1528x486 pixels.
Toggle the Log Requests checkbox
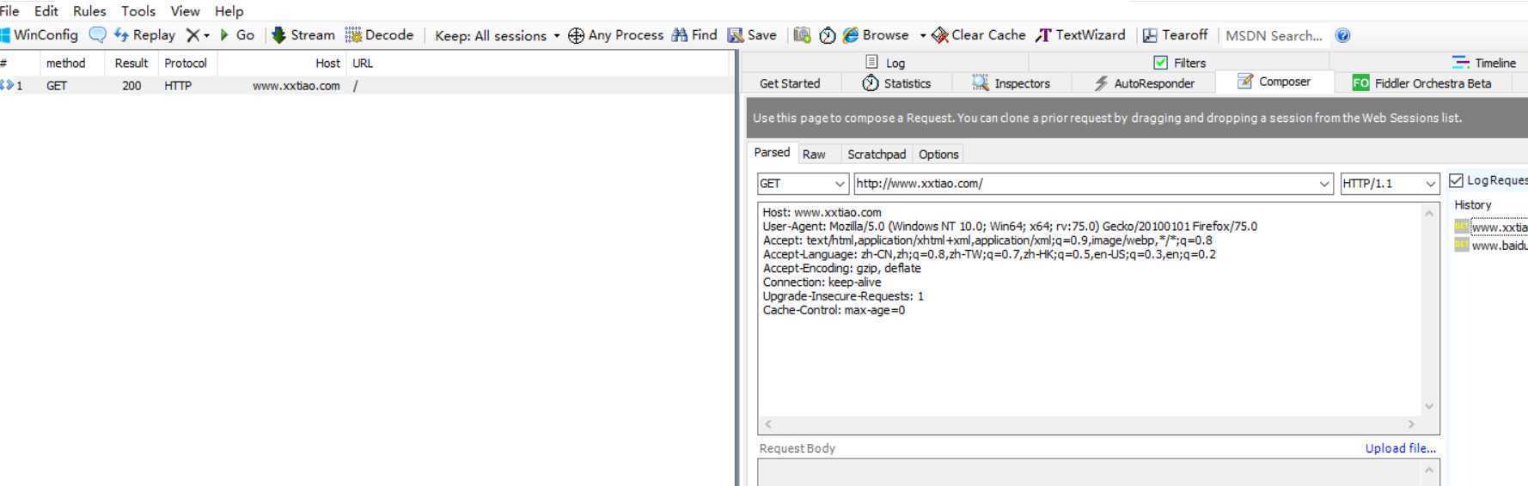1456,180
